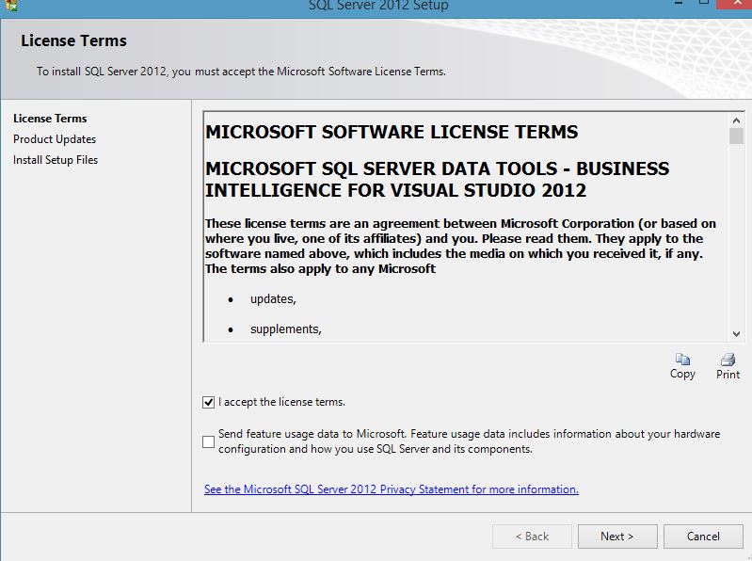Viewport: 752px width, 561px height.
Task: Click the 'SQL Server 2012 Setup' title bar
Action: click(378, 6)
